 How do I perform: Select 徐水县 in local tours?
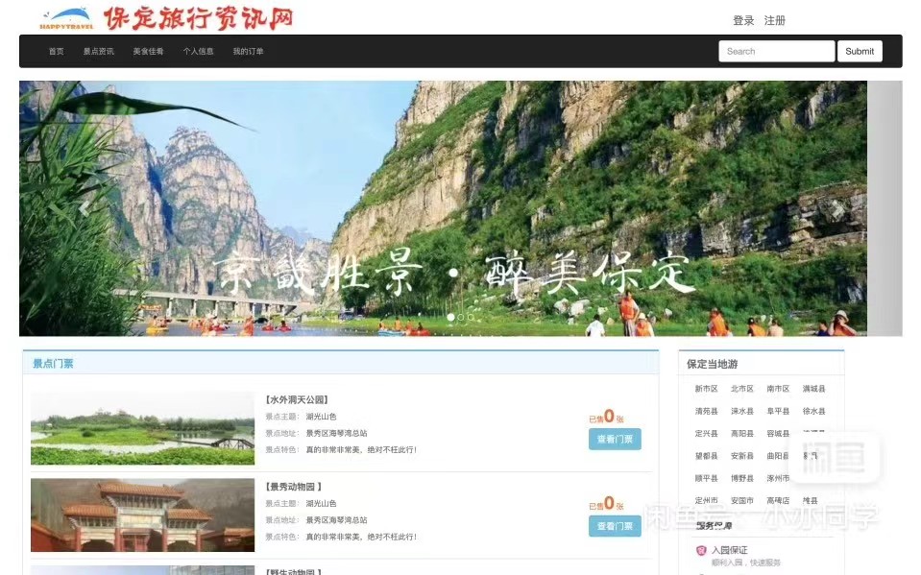tap(813, 411)
